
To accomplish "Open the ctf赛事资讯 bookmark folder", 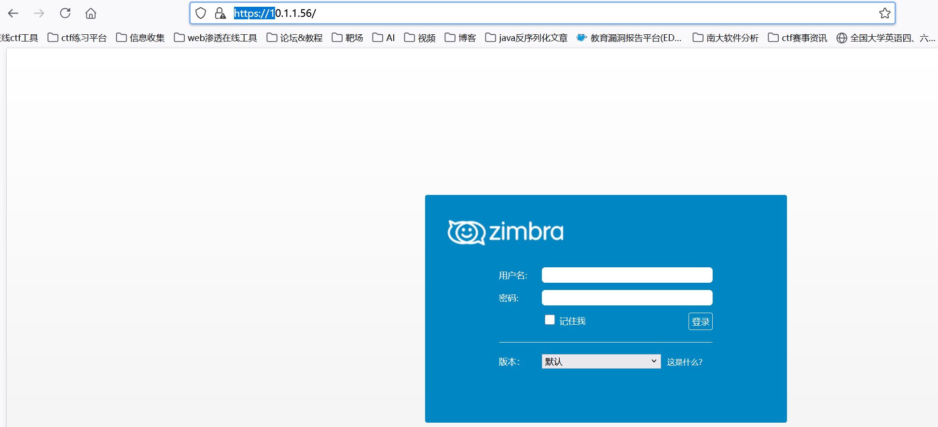I will [x=798, y=38].
